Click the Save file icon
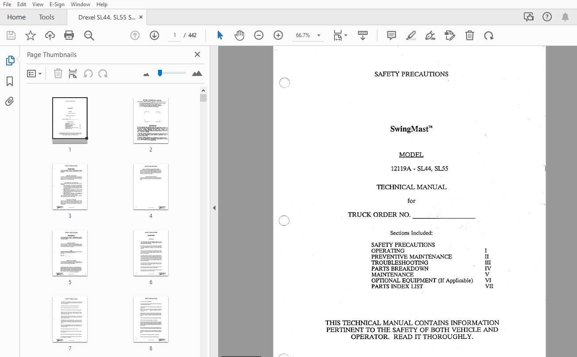This screenshot has height=357, width=577. 11,35
